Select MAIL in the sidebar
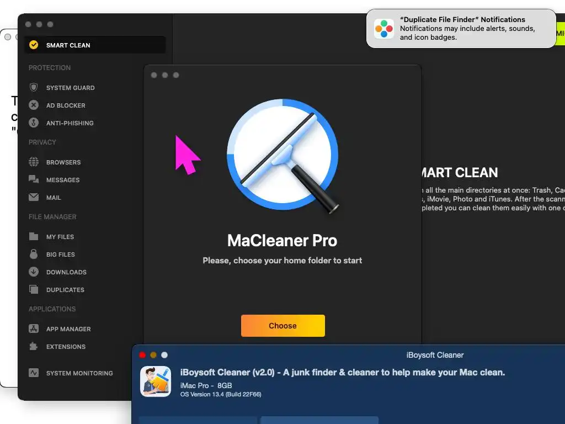 point(54,198)
